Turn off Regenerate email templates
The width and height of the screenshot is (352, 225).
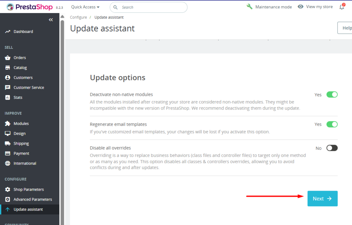pos(331,124)
